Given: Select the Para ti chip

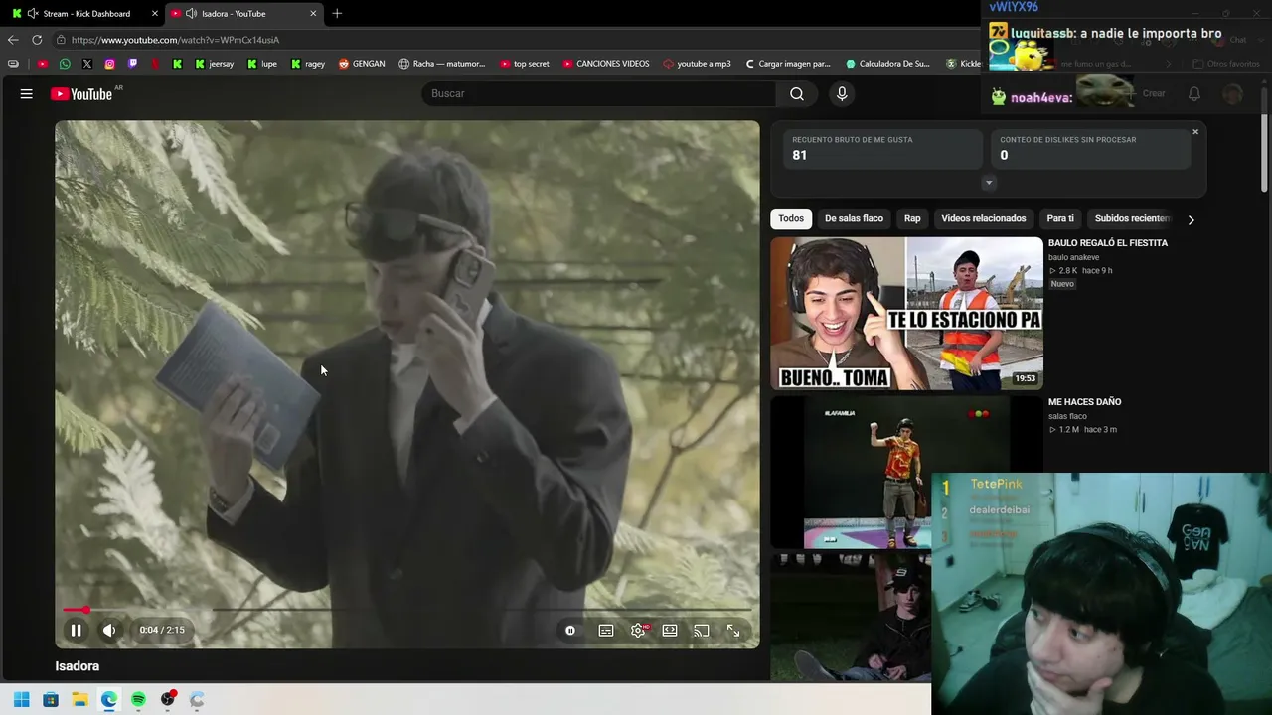Looking at the screenshot, I should (1060, 218).
